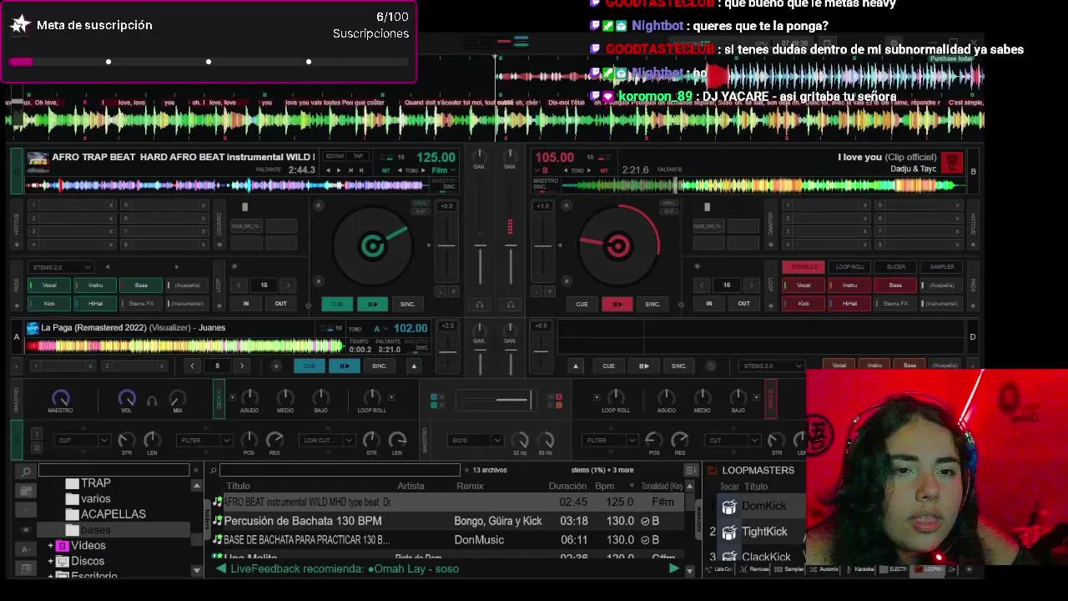
Task: Toggle MT master tempo on left deck
Action: coord(385,170)
